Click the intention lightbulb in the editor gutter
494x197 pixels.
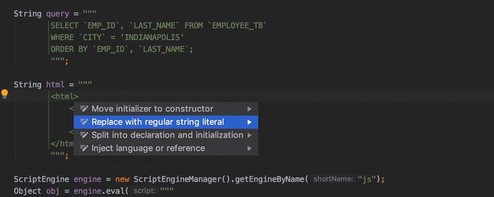5,93
